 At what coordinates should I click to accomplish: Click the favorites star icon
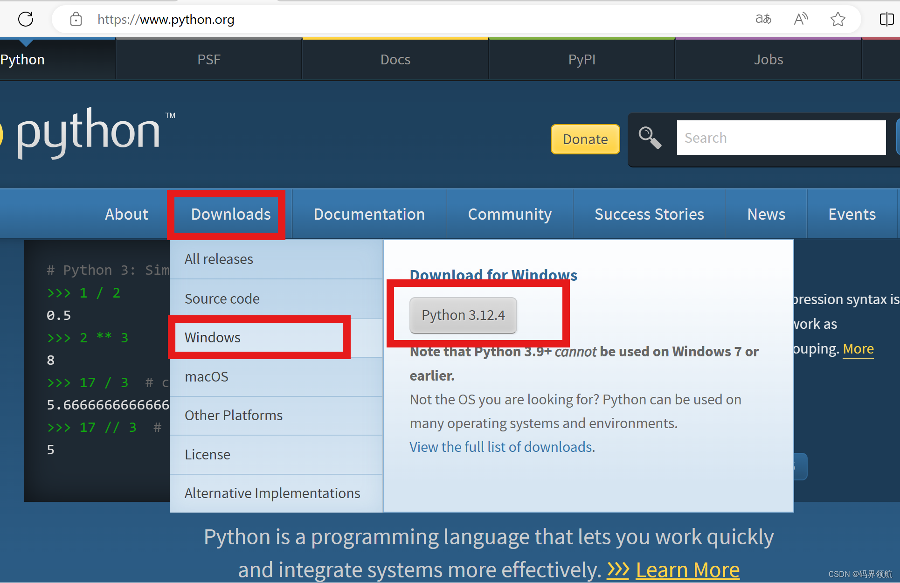point(838,19)
